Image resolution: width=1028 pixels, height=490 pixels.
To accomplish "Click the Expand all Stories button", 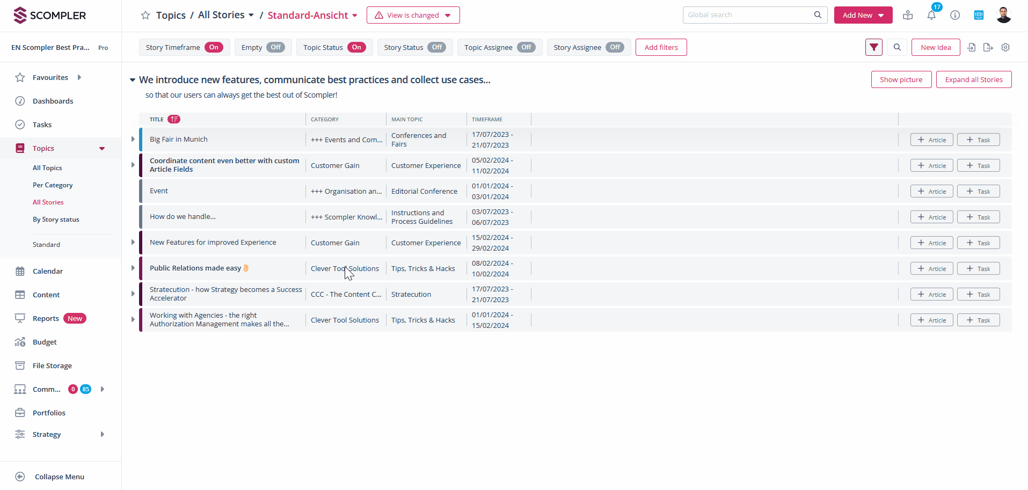I will point(973,79).
